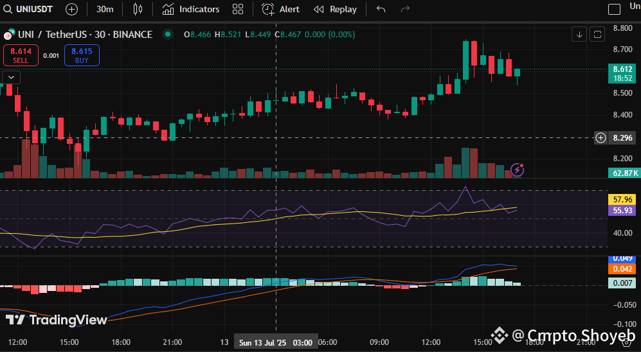Redo the last chart action

coord(405,9)
